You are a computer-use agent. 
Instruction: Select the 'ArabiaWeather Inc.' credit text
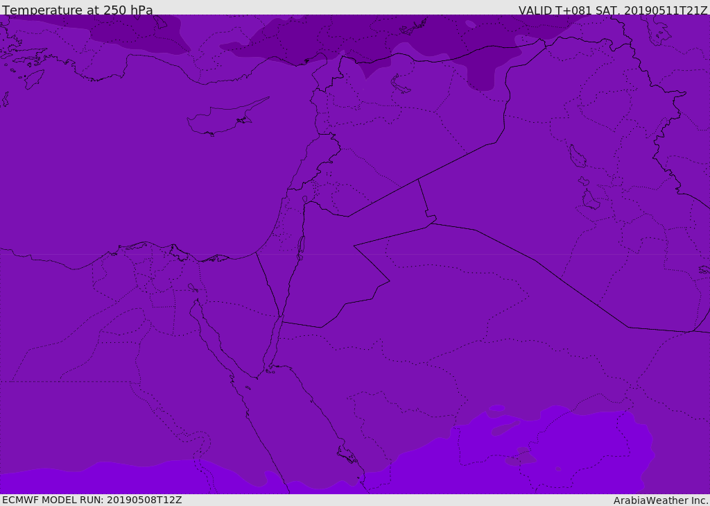(661, 500)
